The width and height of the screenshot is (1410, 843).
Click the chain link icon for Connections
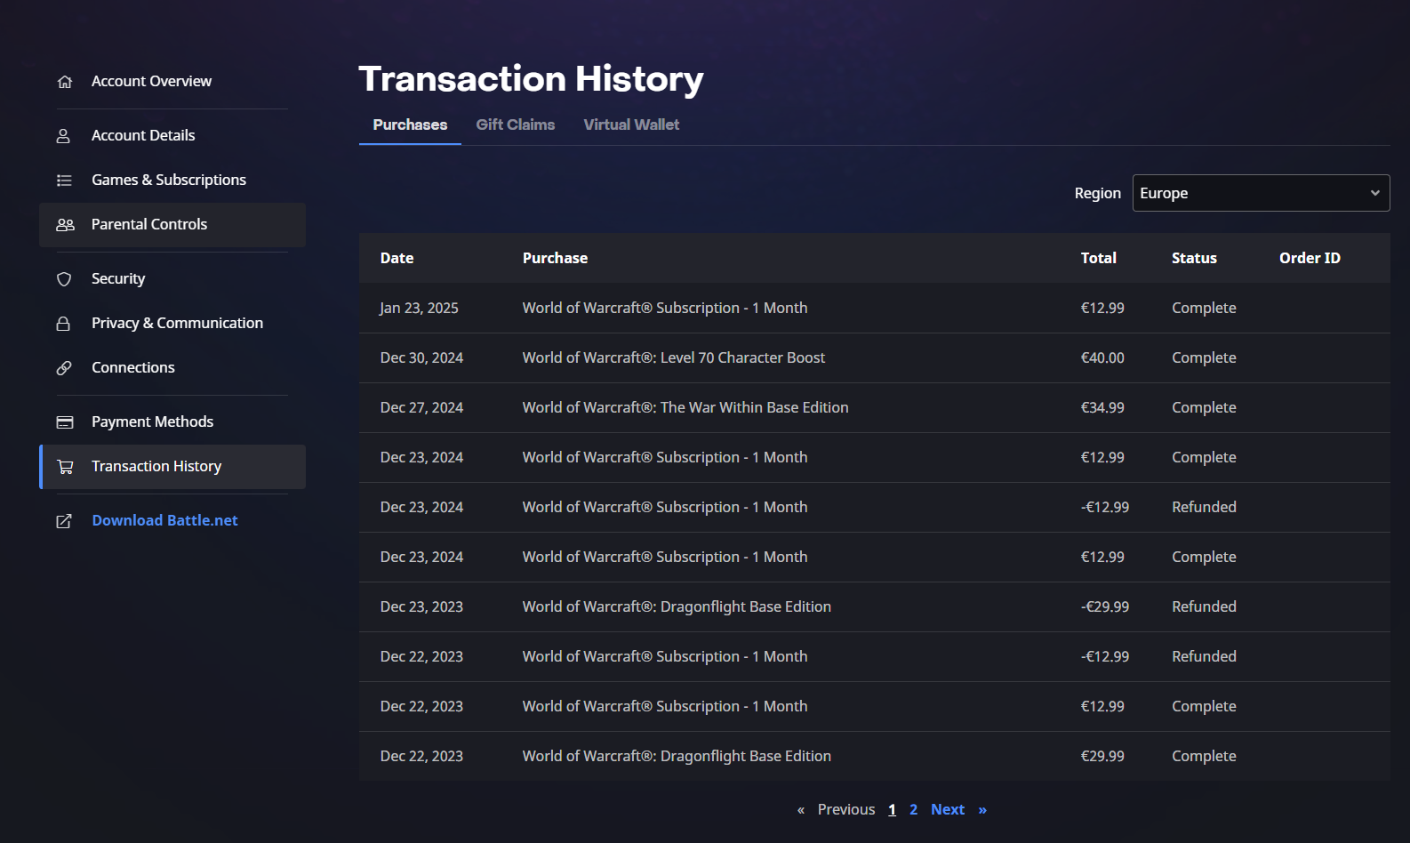[64, 368]
